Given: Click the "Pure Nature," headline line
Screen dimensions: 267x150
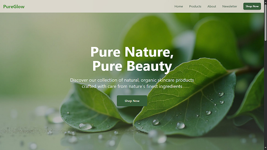Looking at the screenshot, I should [132, 52].
